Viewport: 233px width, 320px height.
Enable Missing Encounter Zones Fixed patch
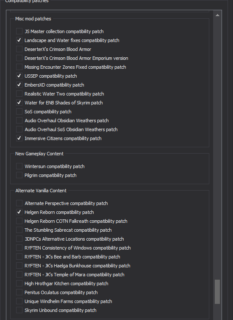19,67
